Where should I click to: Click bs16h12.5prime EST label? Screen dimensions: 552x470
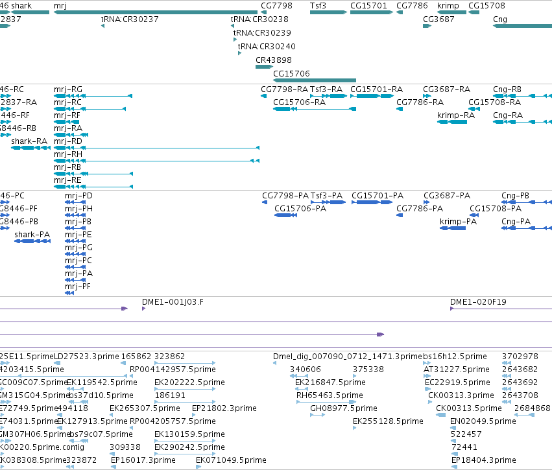(x=455, y=357)
